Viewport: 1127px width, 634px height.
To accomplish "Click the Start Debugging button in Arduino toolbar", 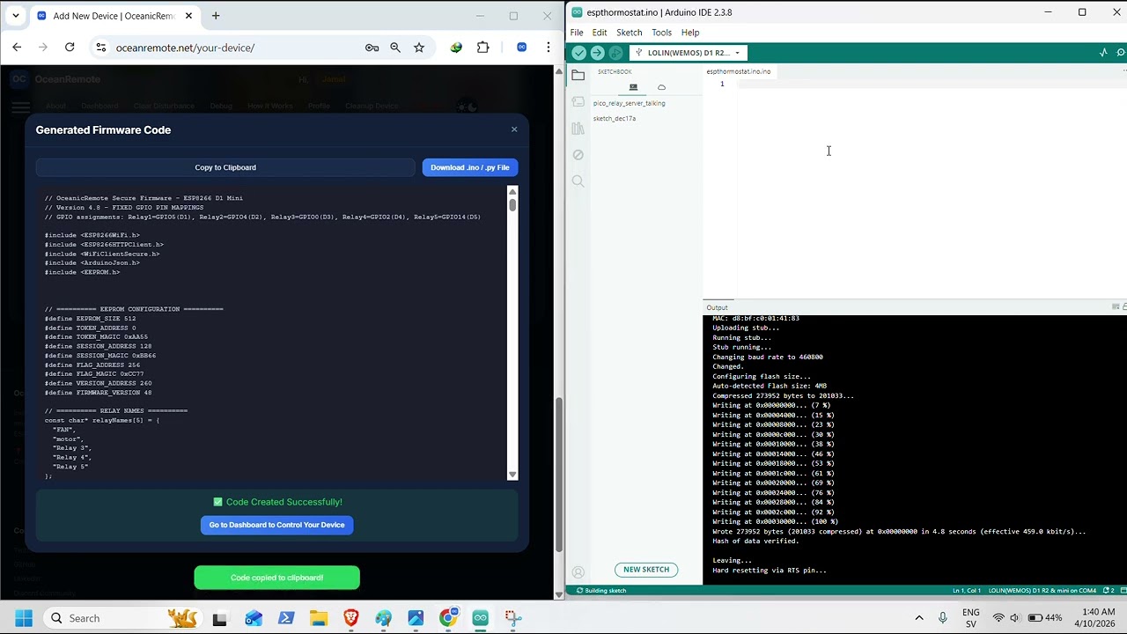I will 615,53.
